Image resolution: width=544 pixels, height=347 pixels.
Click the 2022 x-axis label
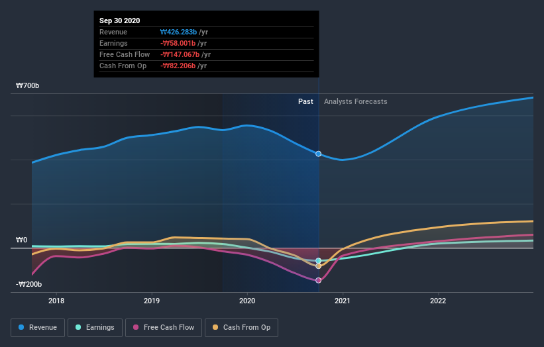tap(438, 301)
